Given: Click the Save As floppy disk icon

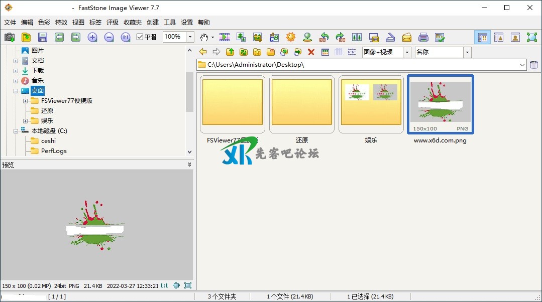Looking at the screenshot, I should (42, 37).
